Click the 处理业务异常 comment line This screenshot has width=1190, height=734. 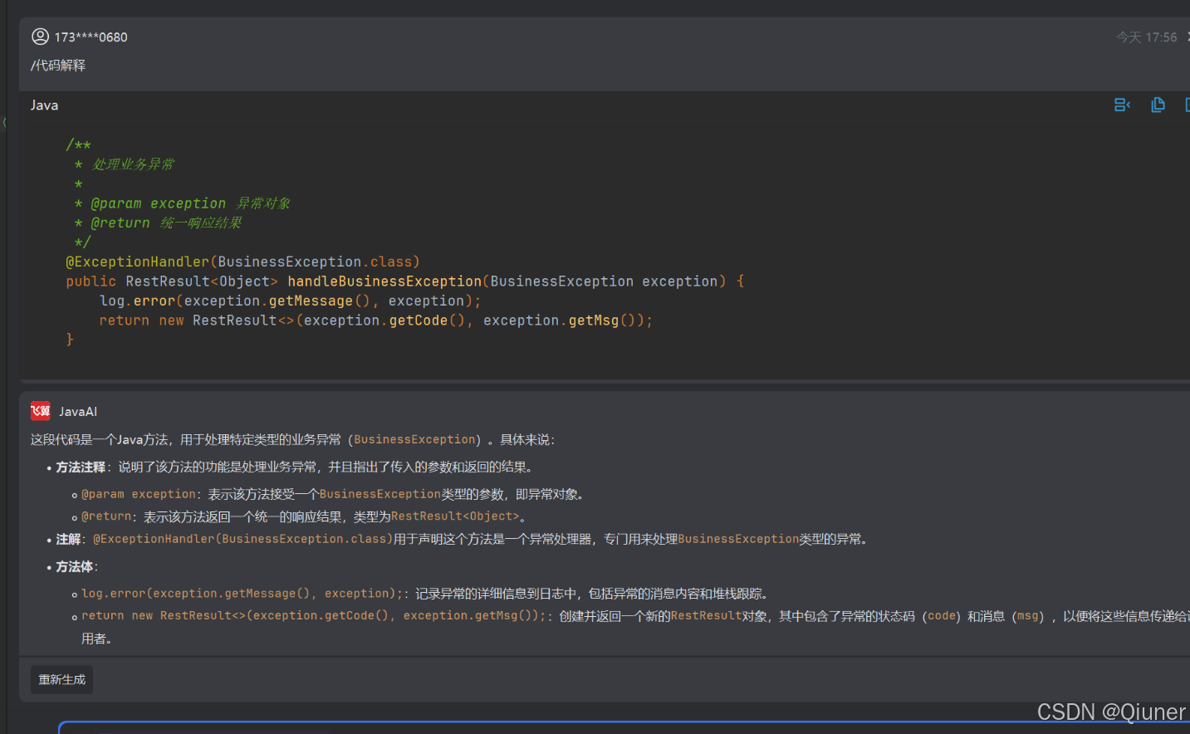tap(125, 164)
